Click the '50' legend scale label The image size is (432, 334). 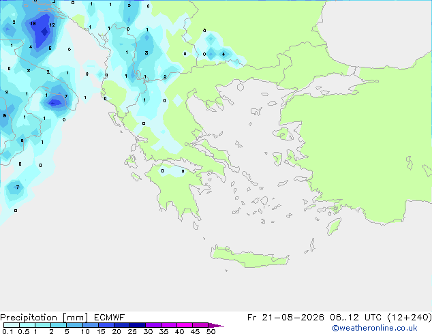(211, 331)
